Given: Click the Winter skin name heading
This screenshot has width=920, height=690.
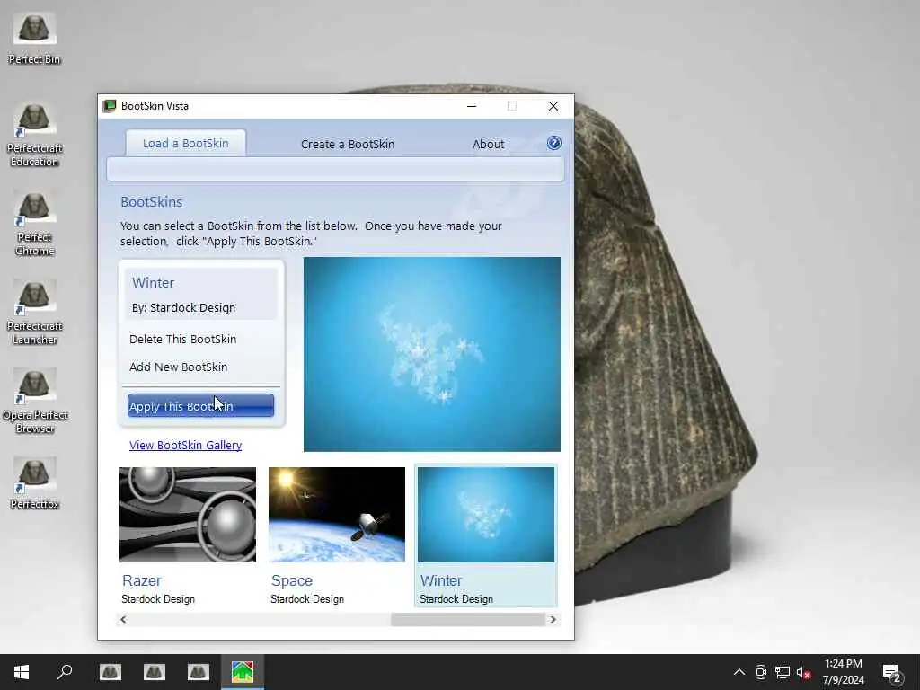Looking at the screenshot, I should pyautogui.click(x=153, y=282).
